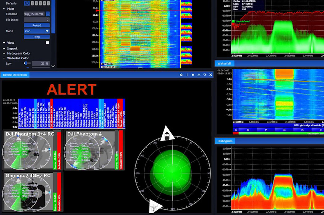The height and width of the screenshot is (215, 324).
Task: Click the red time marker arrow at 40s
Action: [x=97, y=10]
